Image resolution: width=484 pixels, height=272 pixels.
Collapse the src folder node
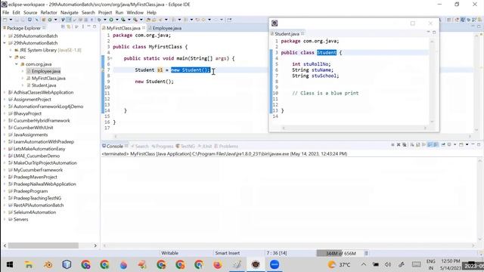coord(11,57)
